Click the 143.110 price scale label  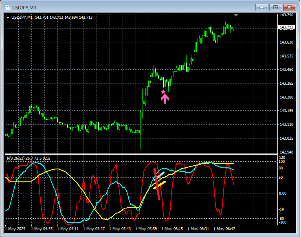coord(286,125)
